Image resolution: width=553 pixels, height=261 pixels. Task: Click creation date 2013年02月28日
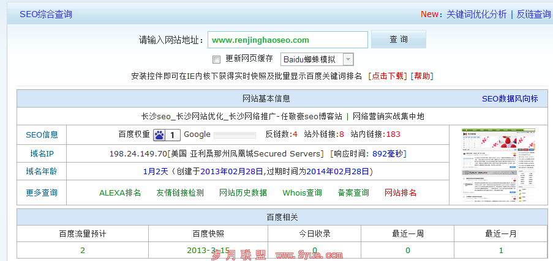(231, 172)
